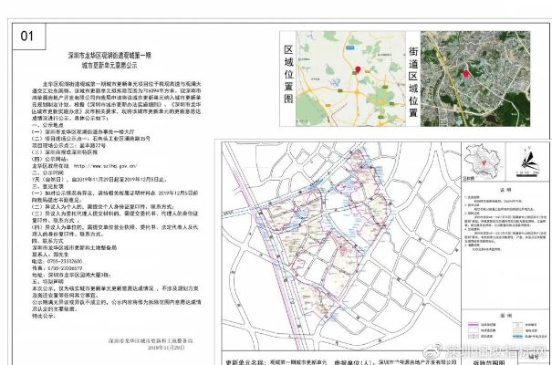Click the red marker on the regional map
This screenshot has width=552, height=365.
[x=358, y=69]
